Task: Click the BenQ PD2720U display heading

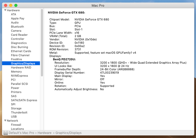Action: (x=64, y=59)
